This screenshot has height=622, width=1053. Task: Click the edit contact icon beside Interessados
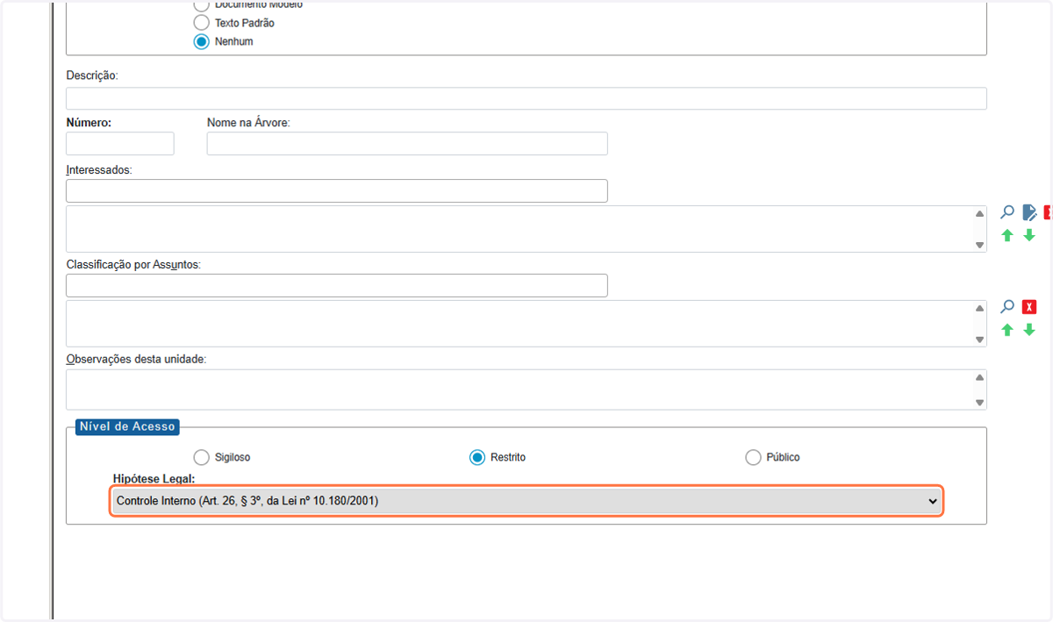tap(1029, 212)
